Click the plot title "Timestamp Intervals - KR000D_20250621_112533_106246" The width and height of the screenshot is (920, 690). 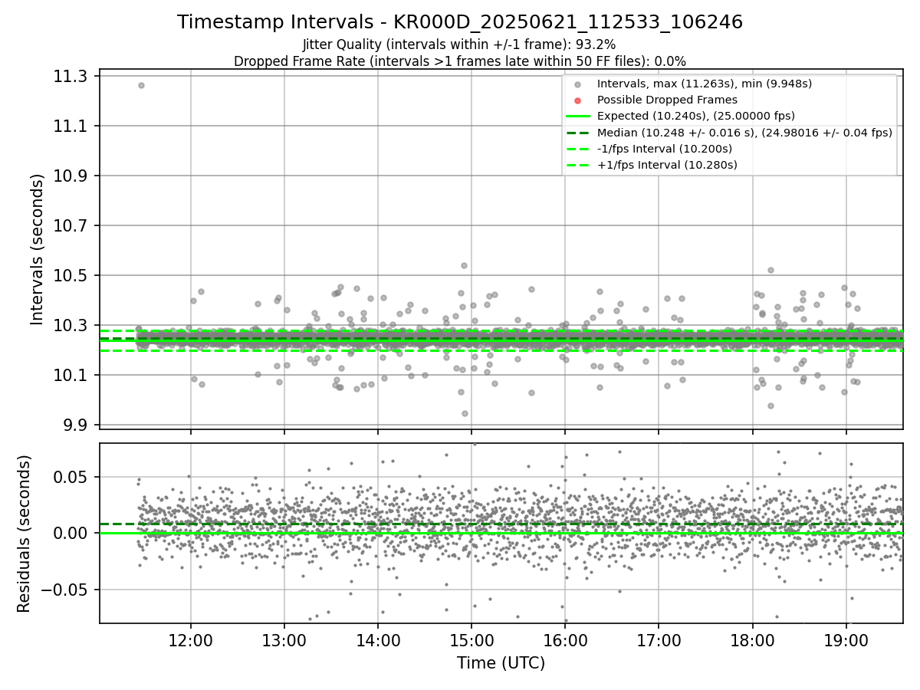[x=460, y=22]
